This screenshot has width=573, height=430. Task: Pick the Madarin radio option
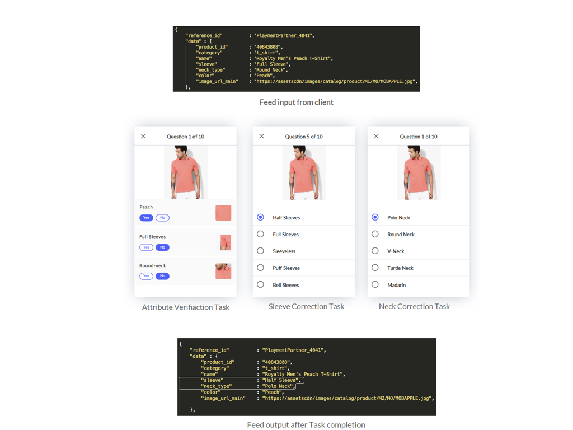coord(375,284)
